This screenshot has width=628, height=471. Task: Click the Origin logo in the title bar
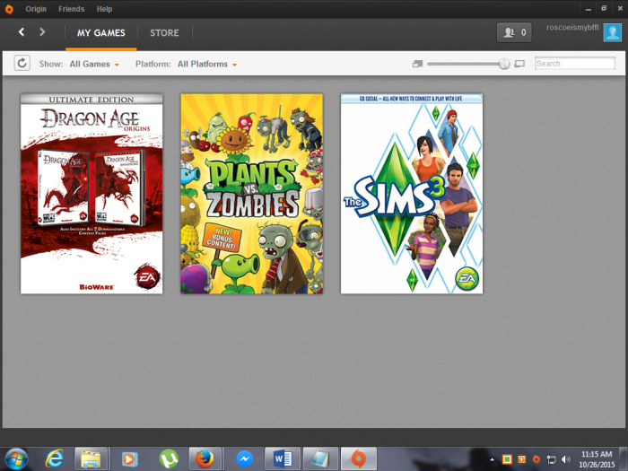[9, 9]
